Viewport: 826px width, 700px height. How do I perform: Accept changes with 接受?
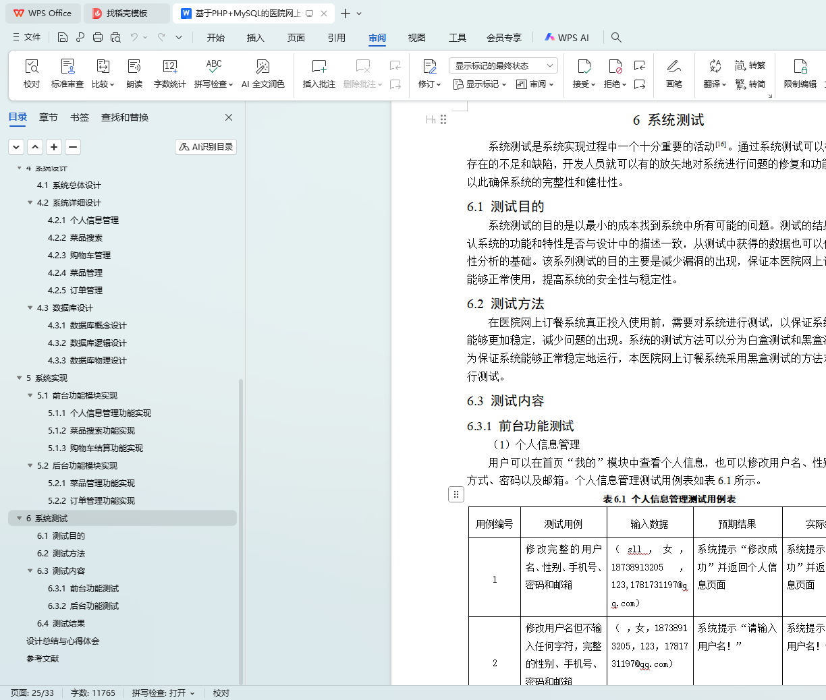click(x=584, y=74)
